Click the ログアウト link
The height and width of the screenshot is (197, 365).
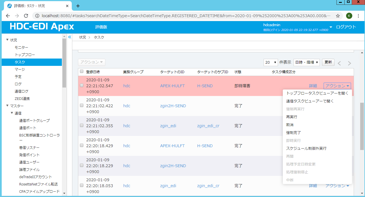point(346,27)
